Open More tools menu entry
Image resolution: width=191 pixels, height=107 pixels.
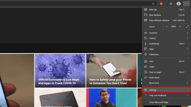pos(166,83)
